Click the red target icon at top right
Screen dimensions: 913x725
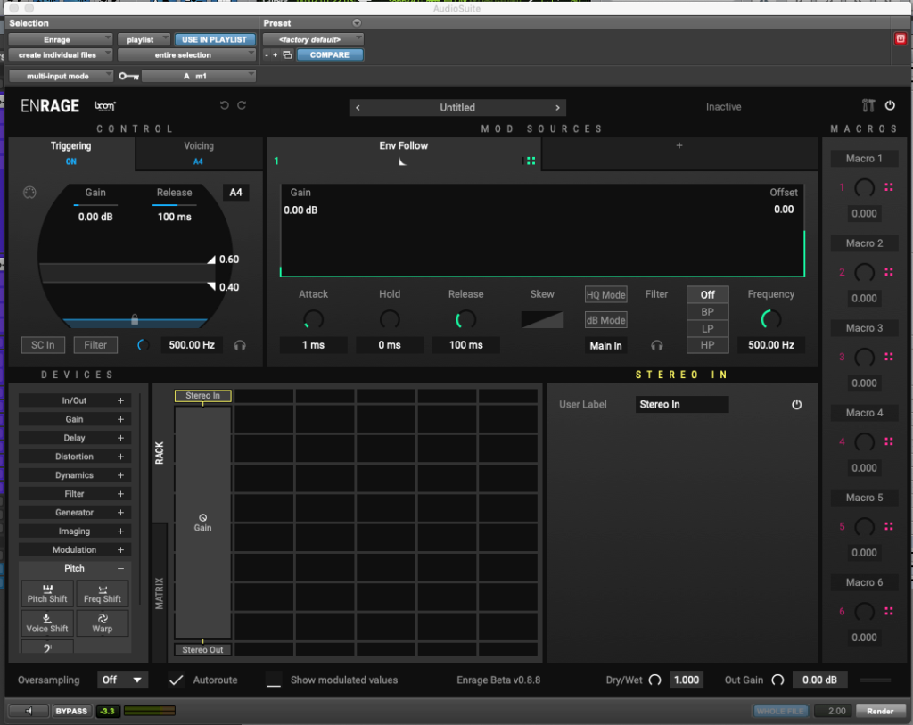(901, 39)
